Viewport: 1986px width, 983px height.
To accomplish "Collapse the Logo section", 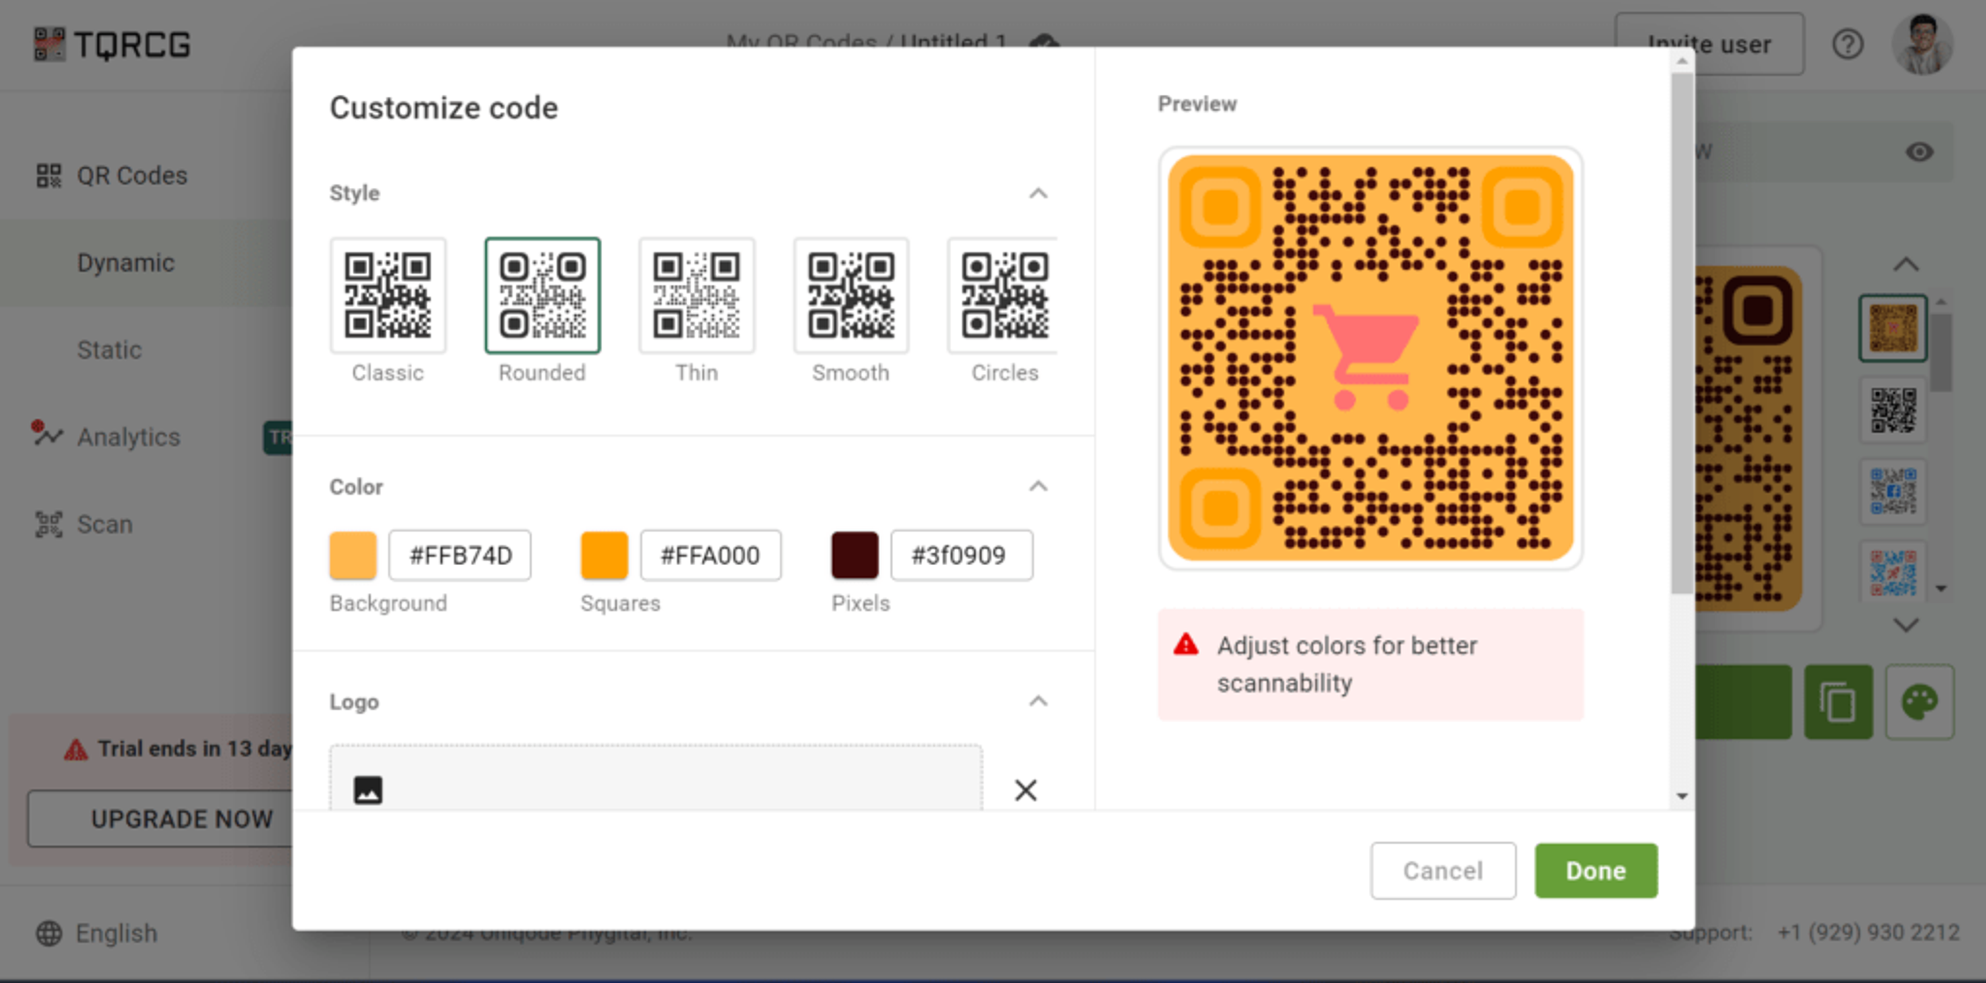I will (1037, 701).
